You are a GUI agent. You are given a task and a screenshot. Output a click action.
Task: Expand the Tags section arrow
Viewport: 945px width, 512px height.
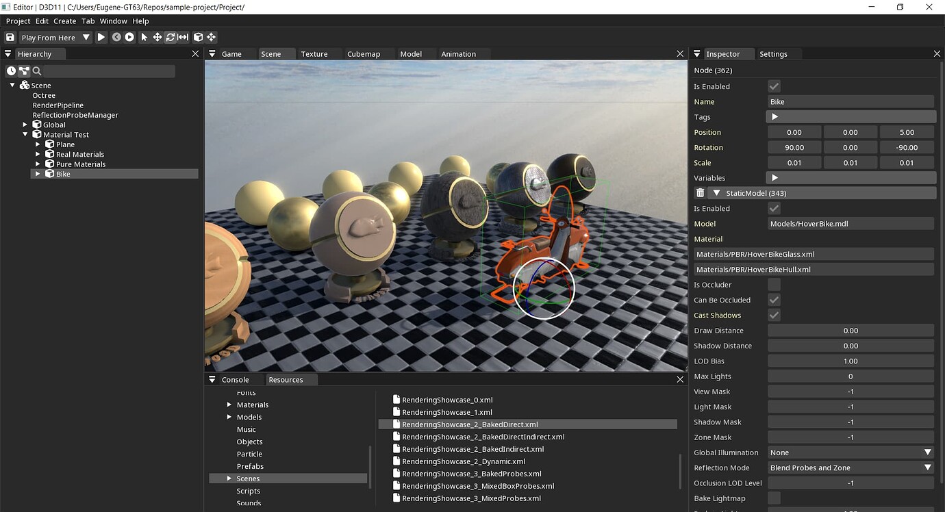coord(774,117)
